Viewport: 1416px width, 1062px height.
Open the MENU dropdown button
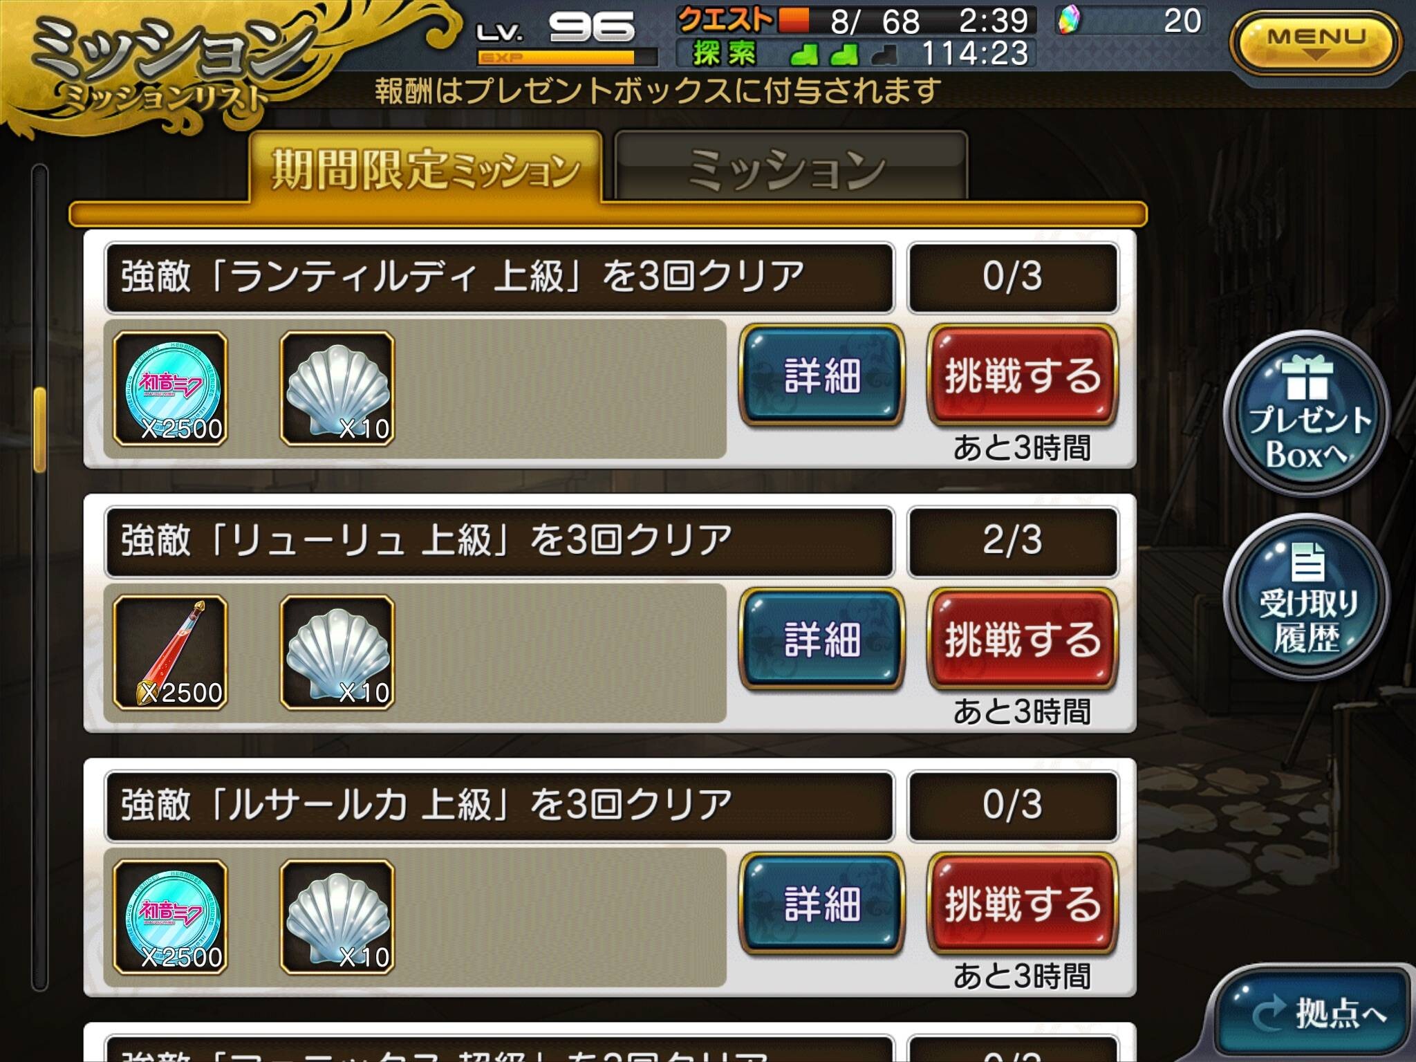[1316, 43]
